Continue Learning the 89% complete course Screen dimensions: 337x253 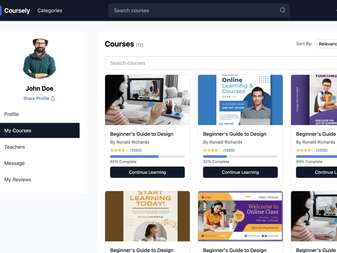click(316, 172)
